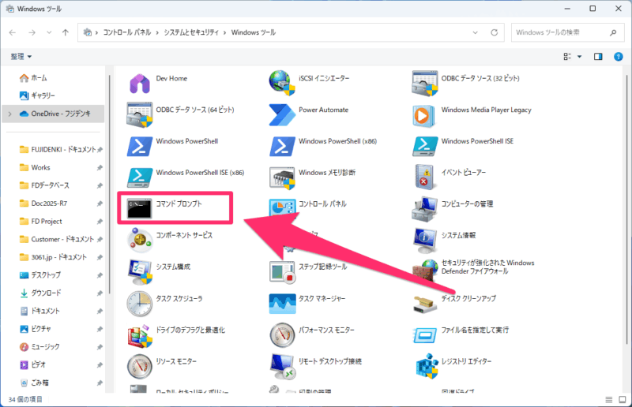Screen dimensions: 632x407
Task: Open ドライブのデフラグと最適化 icon
Action: pos(140,335)
